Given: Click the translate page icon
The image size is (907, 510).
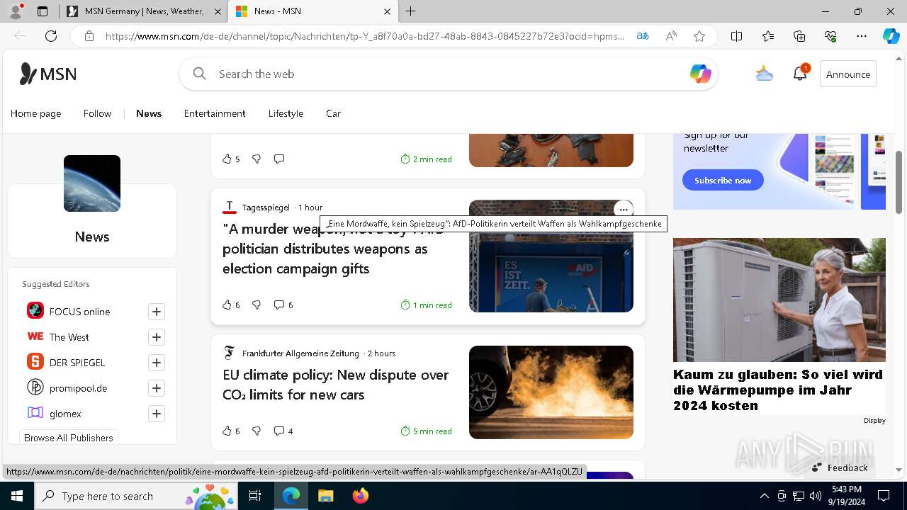Looking at the screenshot, I should pos(643,36).
